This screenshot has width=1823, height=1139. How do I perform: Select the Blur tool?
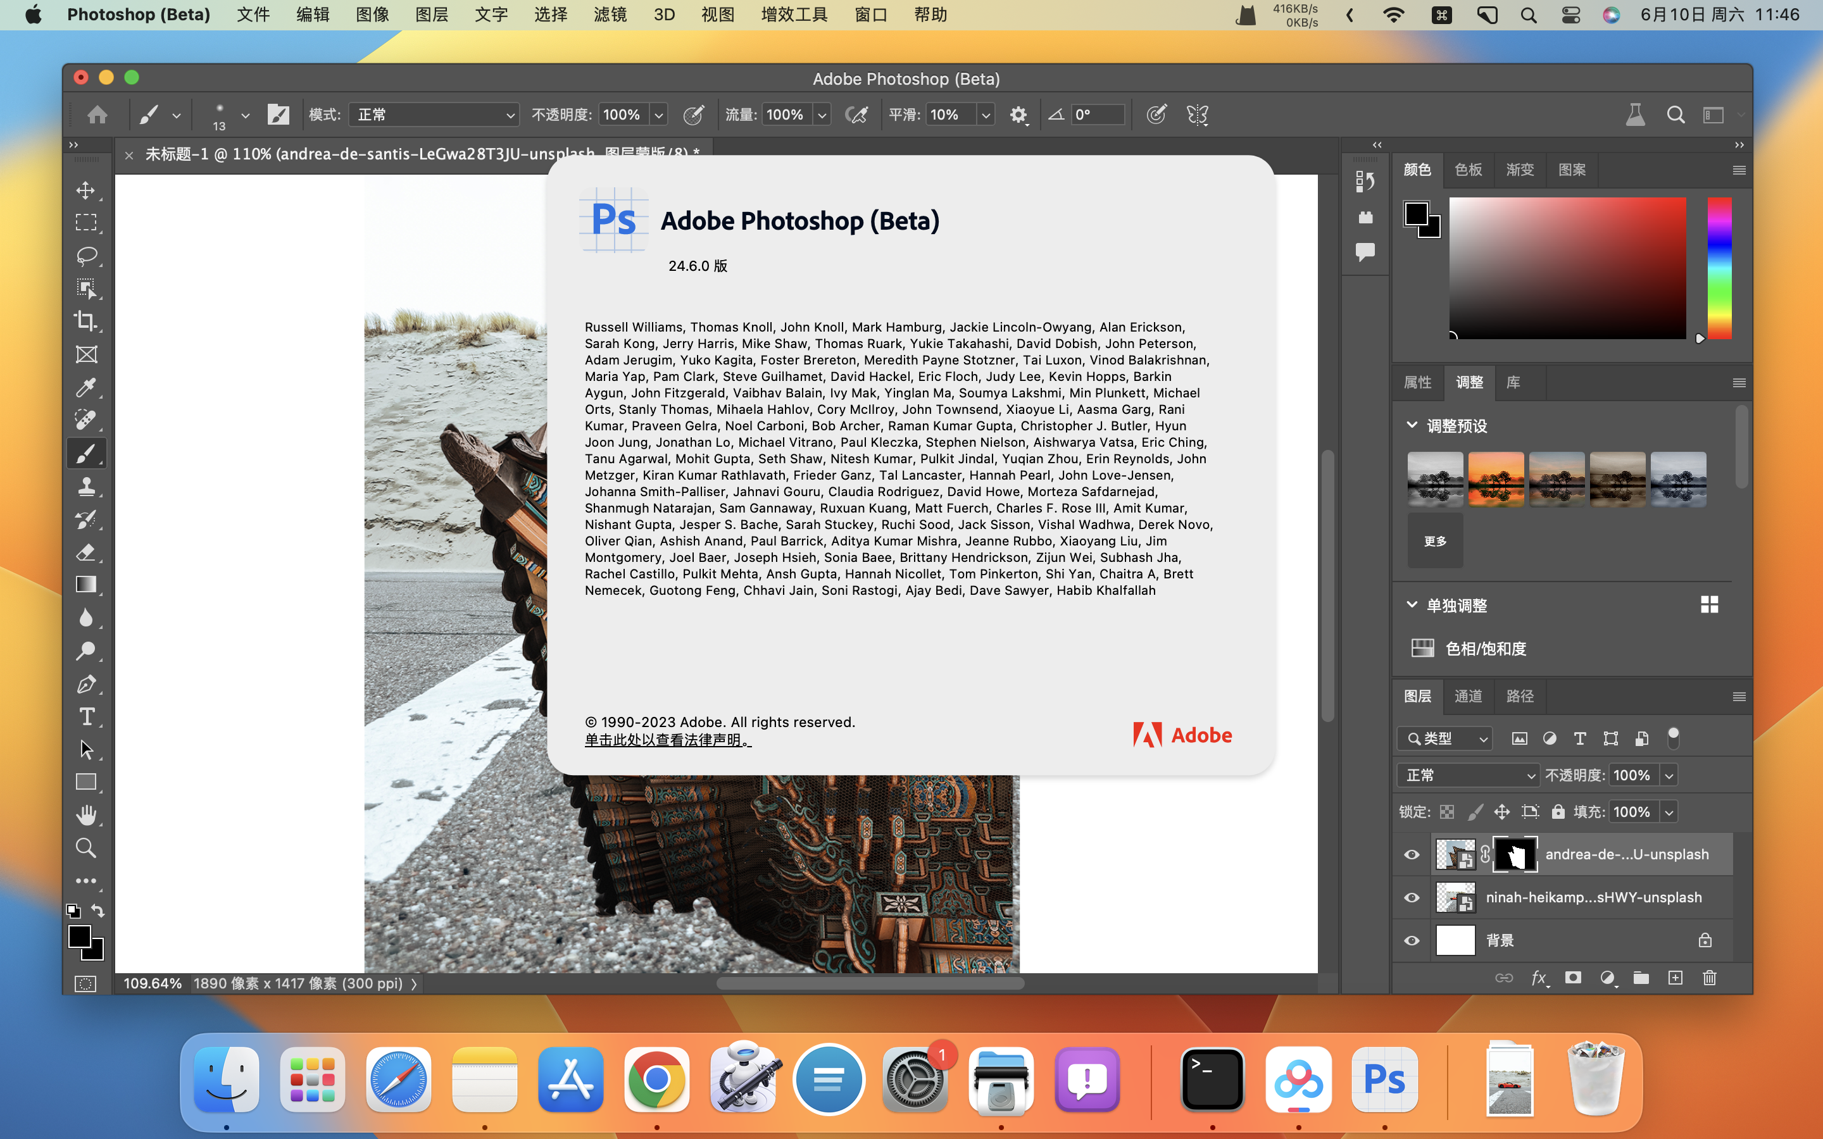point(86,618)
